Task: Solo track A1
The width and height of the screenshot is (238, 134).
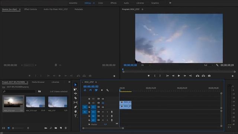Action: point(107,112)
